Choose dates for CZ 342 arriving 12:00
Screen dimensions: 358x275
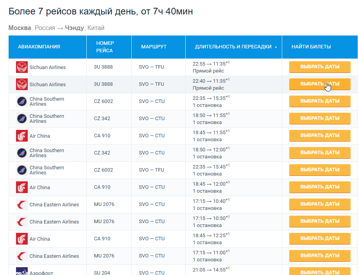320,153
